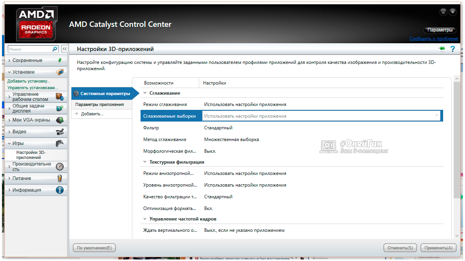Collapse the Установки section
This screenshot has height=261, width=465.
(x=9, y=72)
